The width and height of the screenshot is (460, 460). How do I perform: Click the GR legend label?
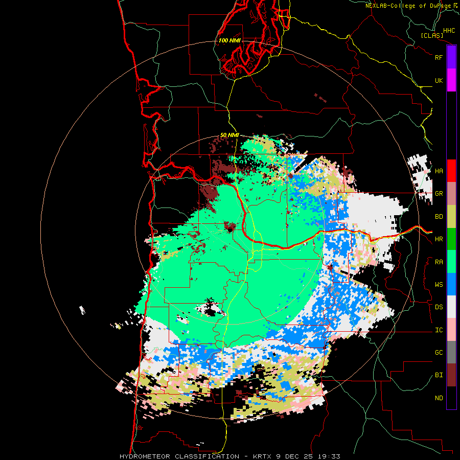click(439, 194)
